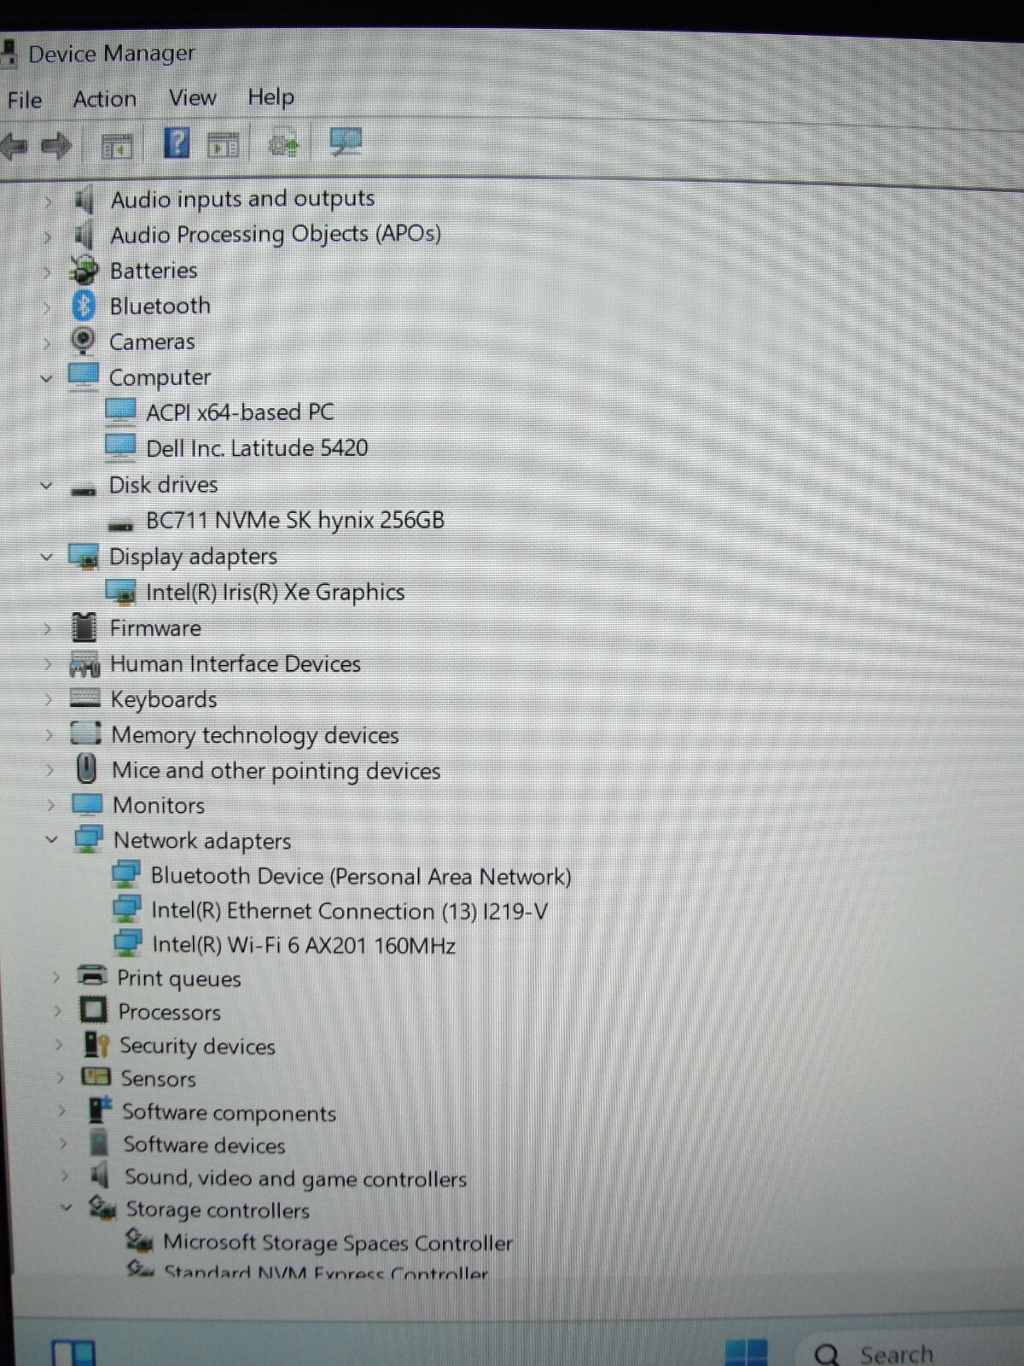Select Microsoft Storage Spaces Controller
This screenshot has width=1024, height=1366.
(338, 1242)
